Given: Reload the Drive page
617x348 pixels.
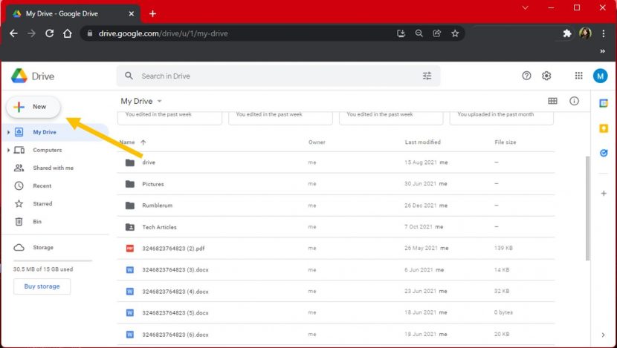Looking at the screenshot, I should pyautogui.click(x=49, y=33).
